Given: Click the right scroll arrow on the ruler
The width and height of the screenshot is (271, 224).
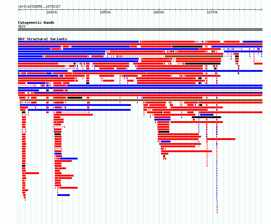Looking at the screenshot, I should coord(262,10).
